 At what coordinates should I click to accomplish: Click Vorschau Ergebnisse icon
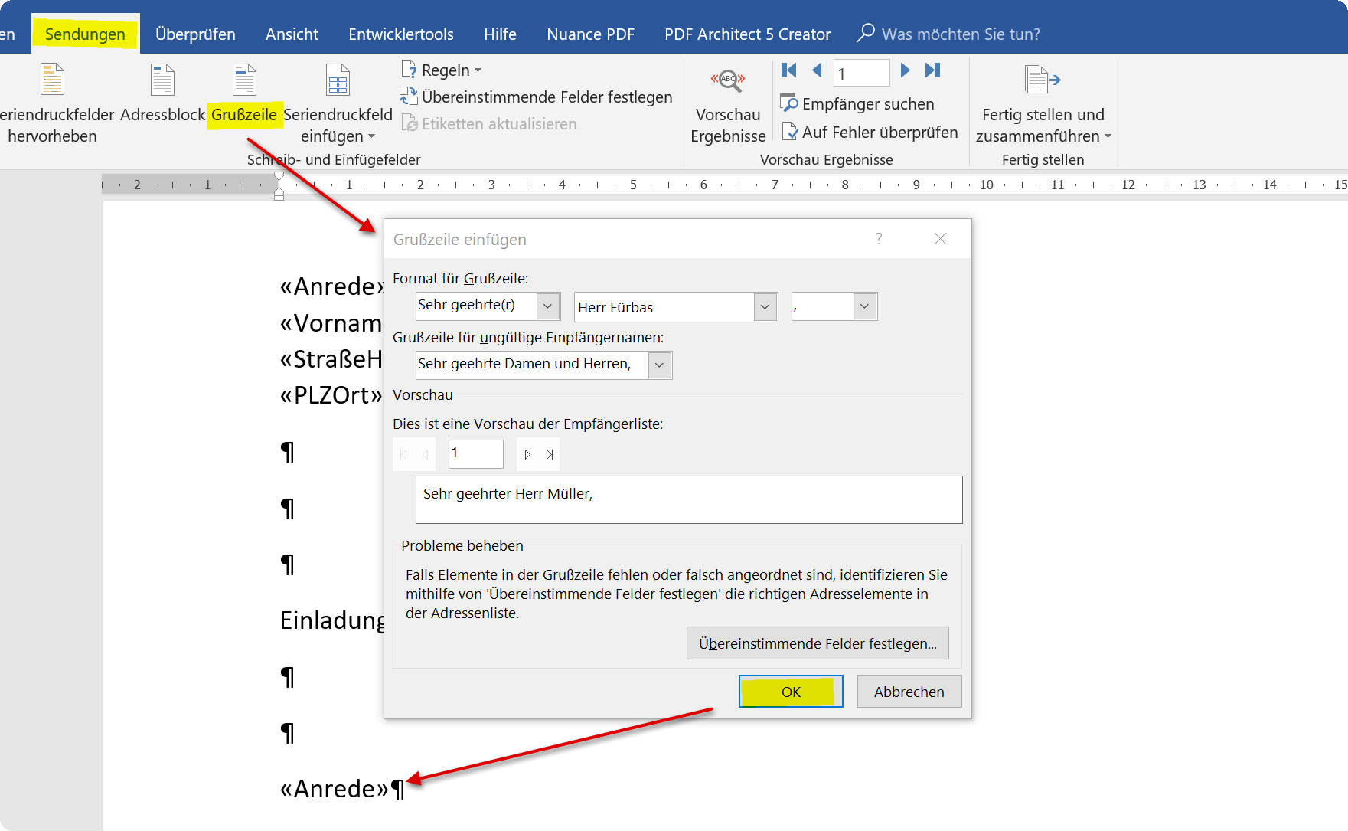click(x=728, y=80)
